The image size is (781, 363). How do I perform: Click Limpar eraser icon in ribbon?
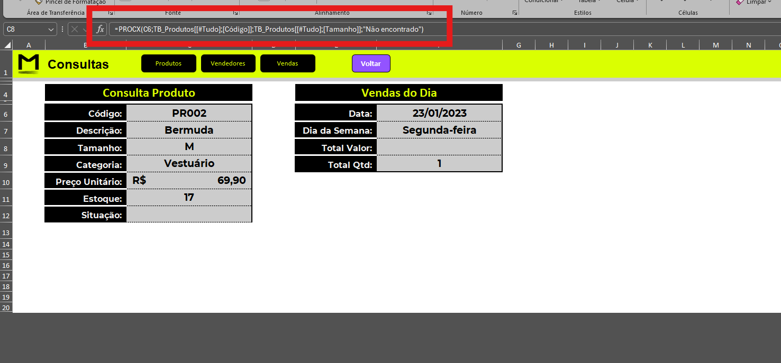[x=740, y=2]
